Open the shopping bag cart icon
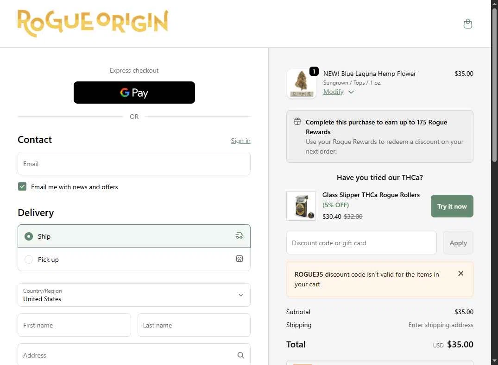 pos(467,24)
